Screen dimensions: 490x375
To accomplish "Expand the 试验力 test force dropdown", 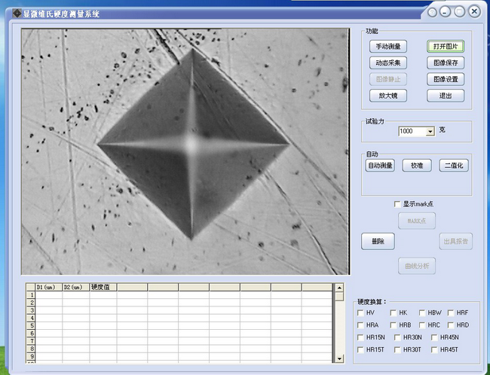I will pyautogui.click(x=430, y=131).
